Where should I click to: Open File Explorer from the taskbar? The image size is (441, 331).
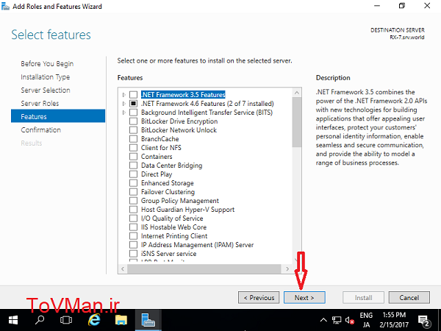121,320
